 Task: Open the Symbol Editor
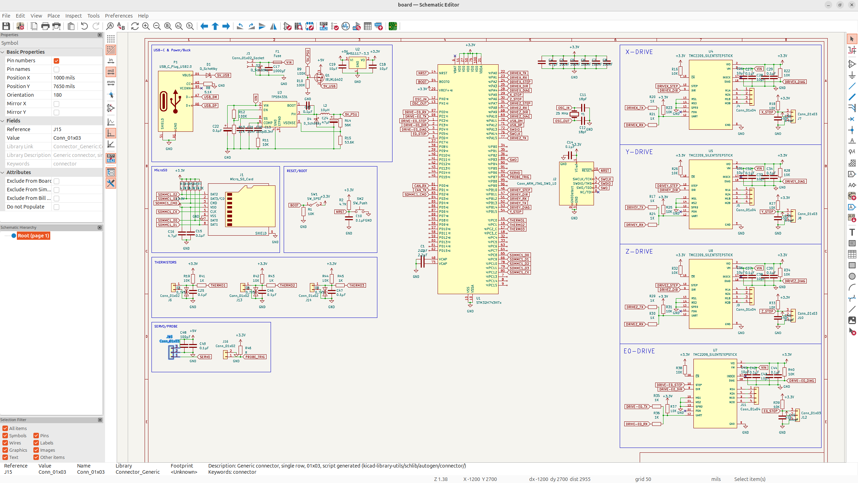(x=287, y=26)
